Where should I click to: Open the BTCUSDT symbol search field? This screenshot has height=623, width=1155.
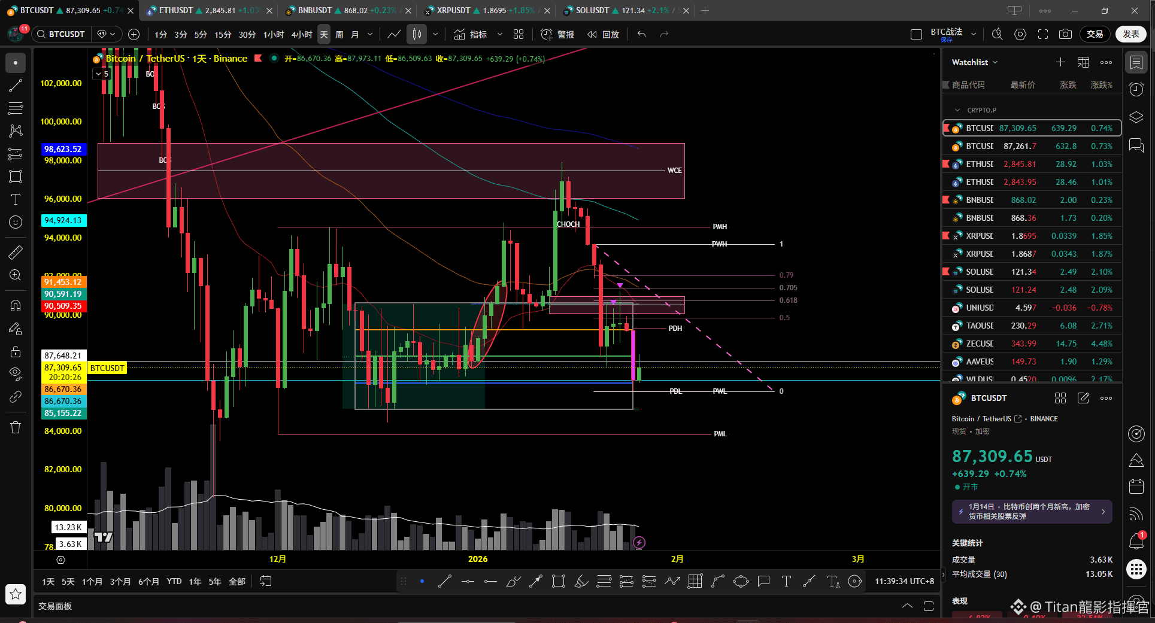[x=61, y=35]
